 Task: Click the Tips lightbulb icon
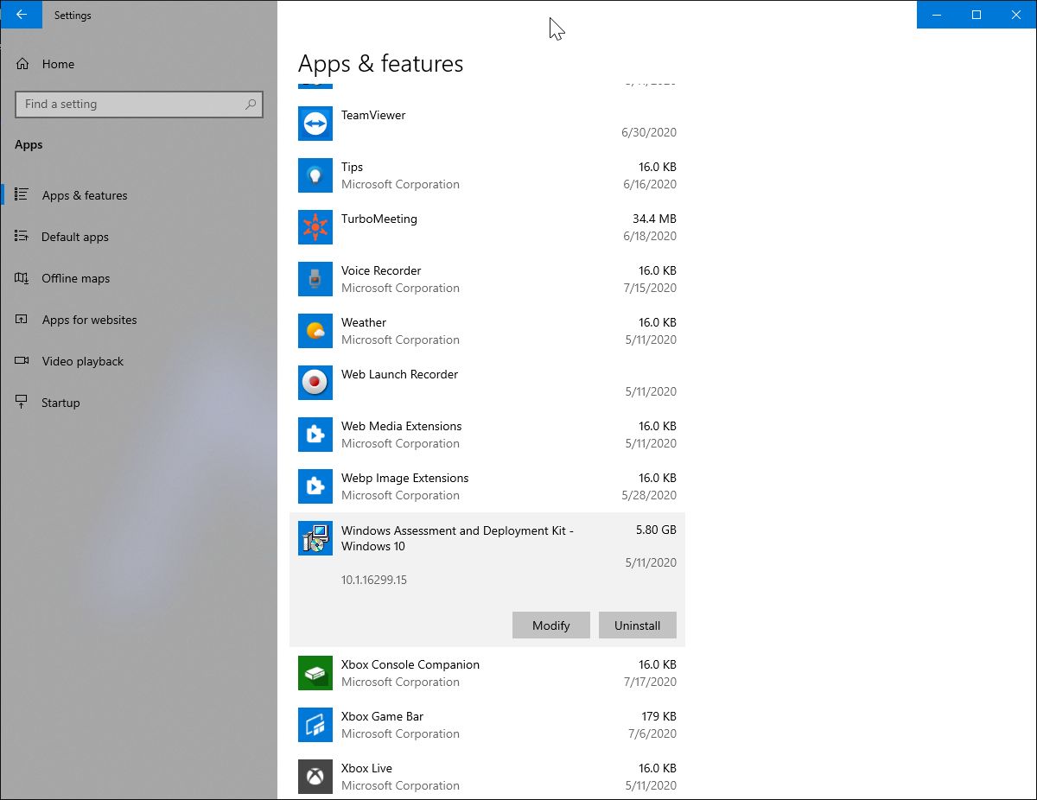click(315, 175)
